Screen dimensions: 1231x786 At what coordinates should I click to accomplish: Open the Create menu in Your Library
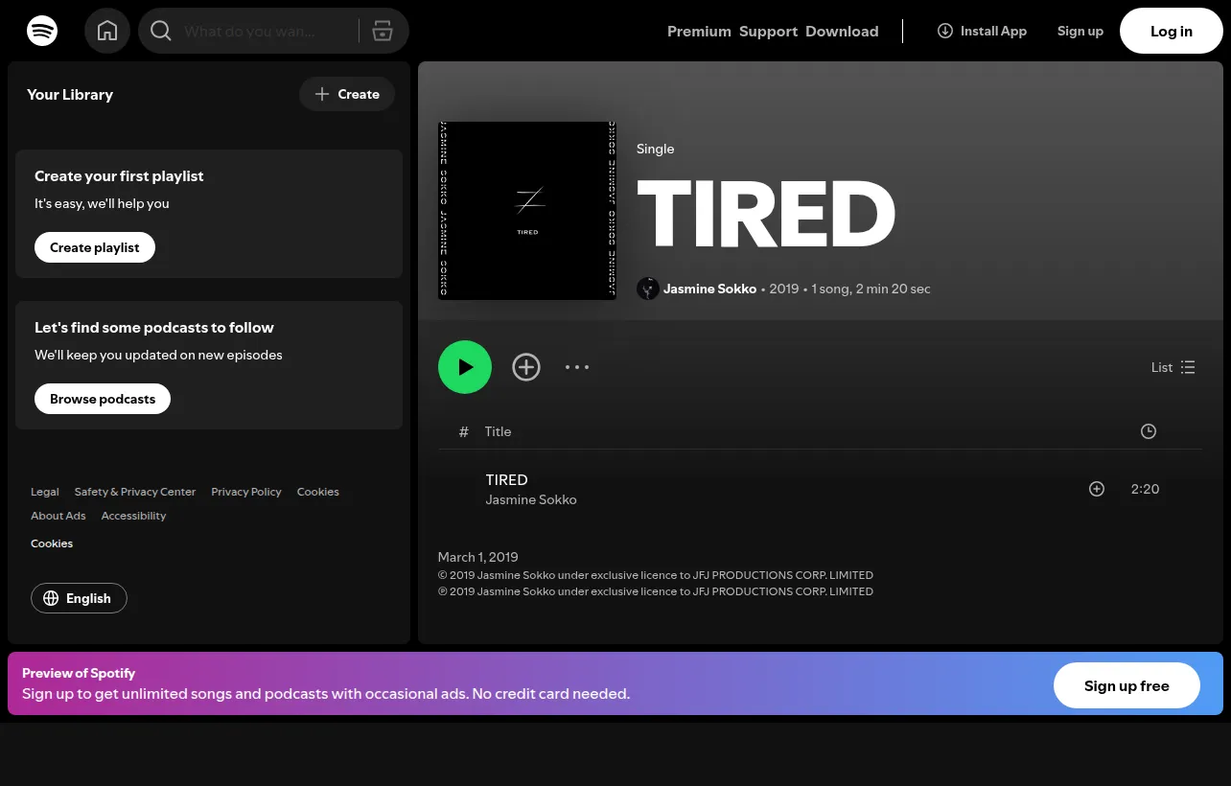[x=347, y=94]
